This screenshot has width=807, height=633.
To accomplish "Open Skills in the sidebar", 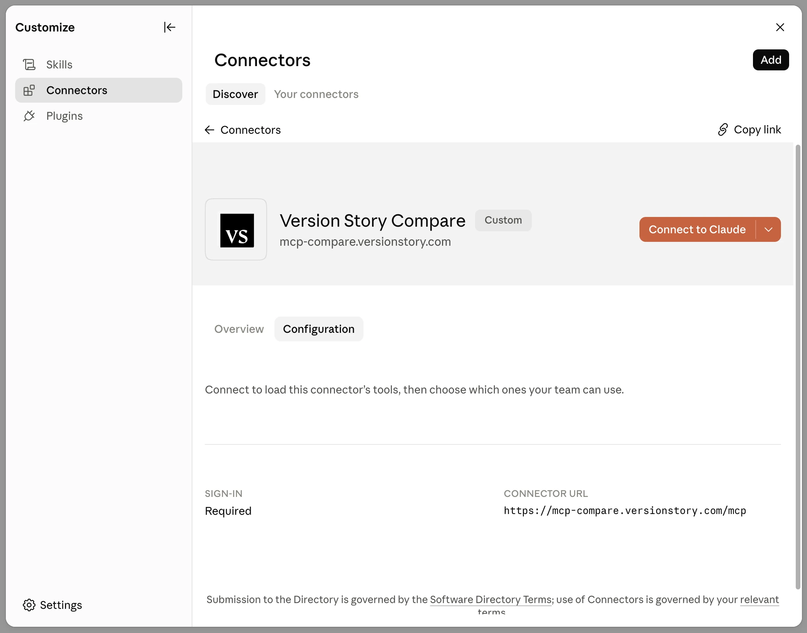I will (99, 65).
